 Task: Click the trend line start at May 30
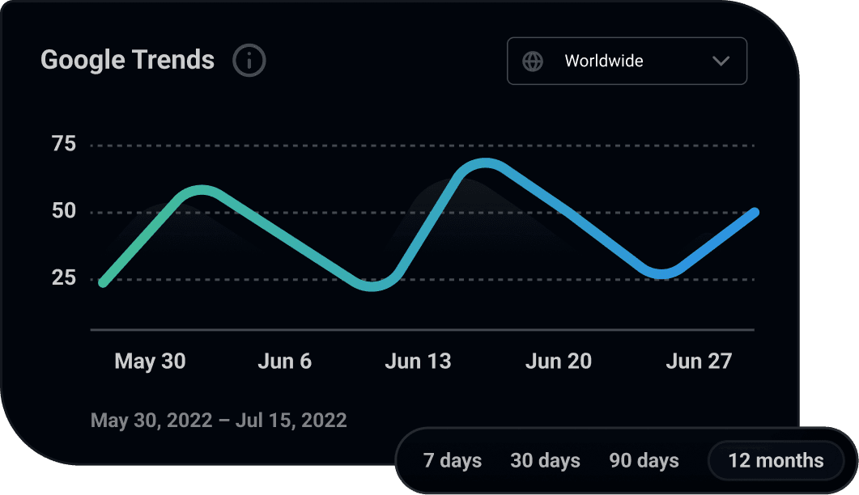104,282
